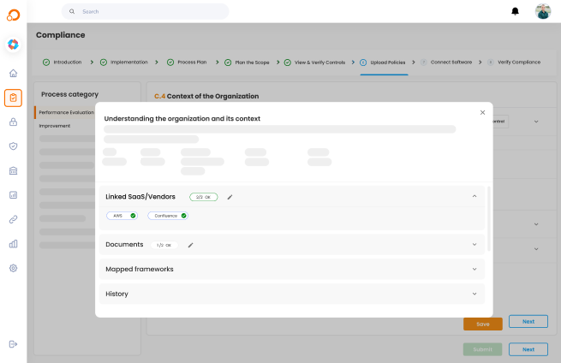The height and width of the screenshot is (363, 561).
Task: Open the settings gear in sidebar
Action: pos(13,268)
